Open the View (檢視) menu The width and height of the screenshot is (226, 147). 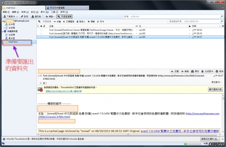25,12
